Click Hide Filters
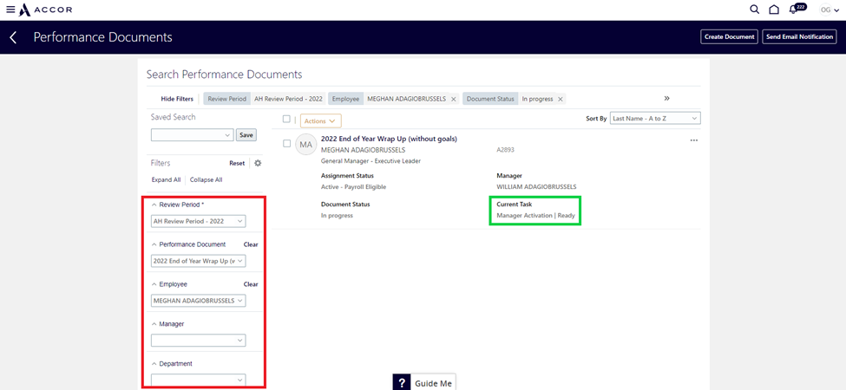846x390 pixels. pos(177,99)
